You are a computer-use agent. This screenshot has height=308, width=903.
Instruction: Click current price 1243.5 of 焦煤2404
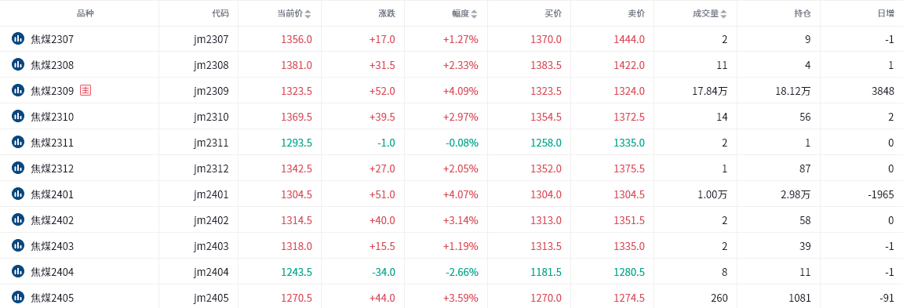click(x=297, y=272)
